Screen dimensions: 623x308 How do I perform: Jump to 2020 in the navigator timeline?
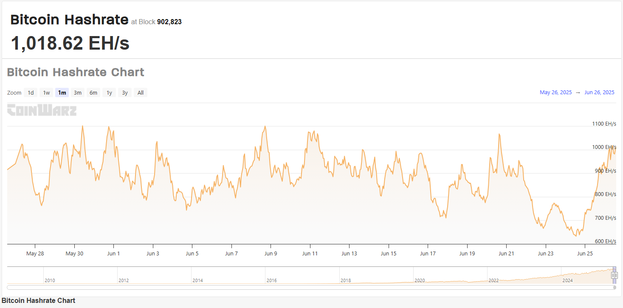click(420, 280)
